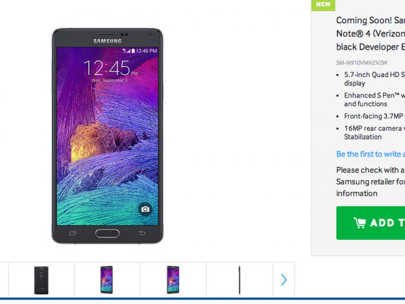This screenshot has width=405, height=304.
Task: Click the phone's back key icon
Action: tap(142, 233)
